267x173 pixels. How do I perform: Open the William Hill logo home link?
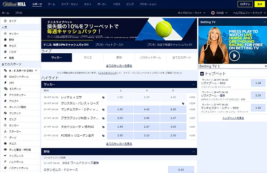[14, 4]
